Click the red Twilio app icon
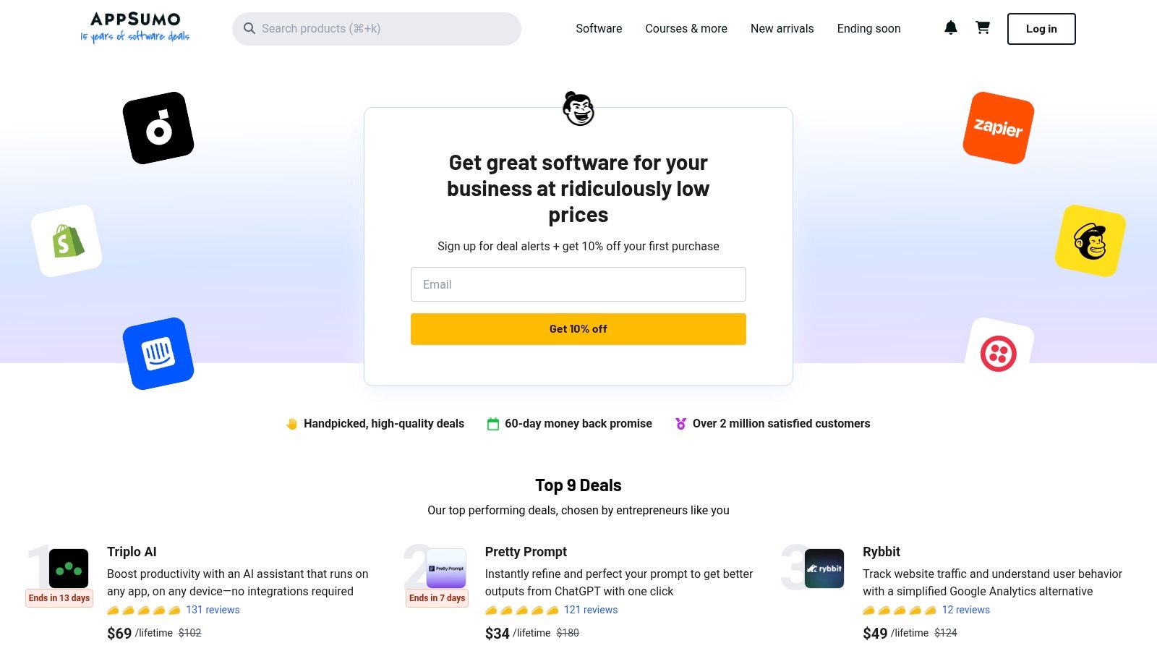1157x651 pixels. 999,354
